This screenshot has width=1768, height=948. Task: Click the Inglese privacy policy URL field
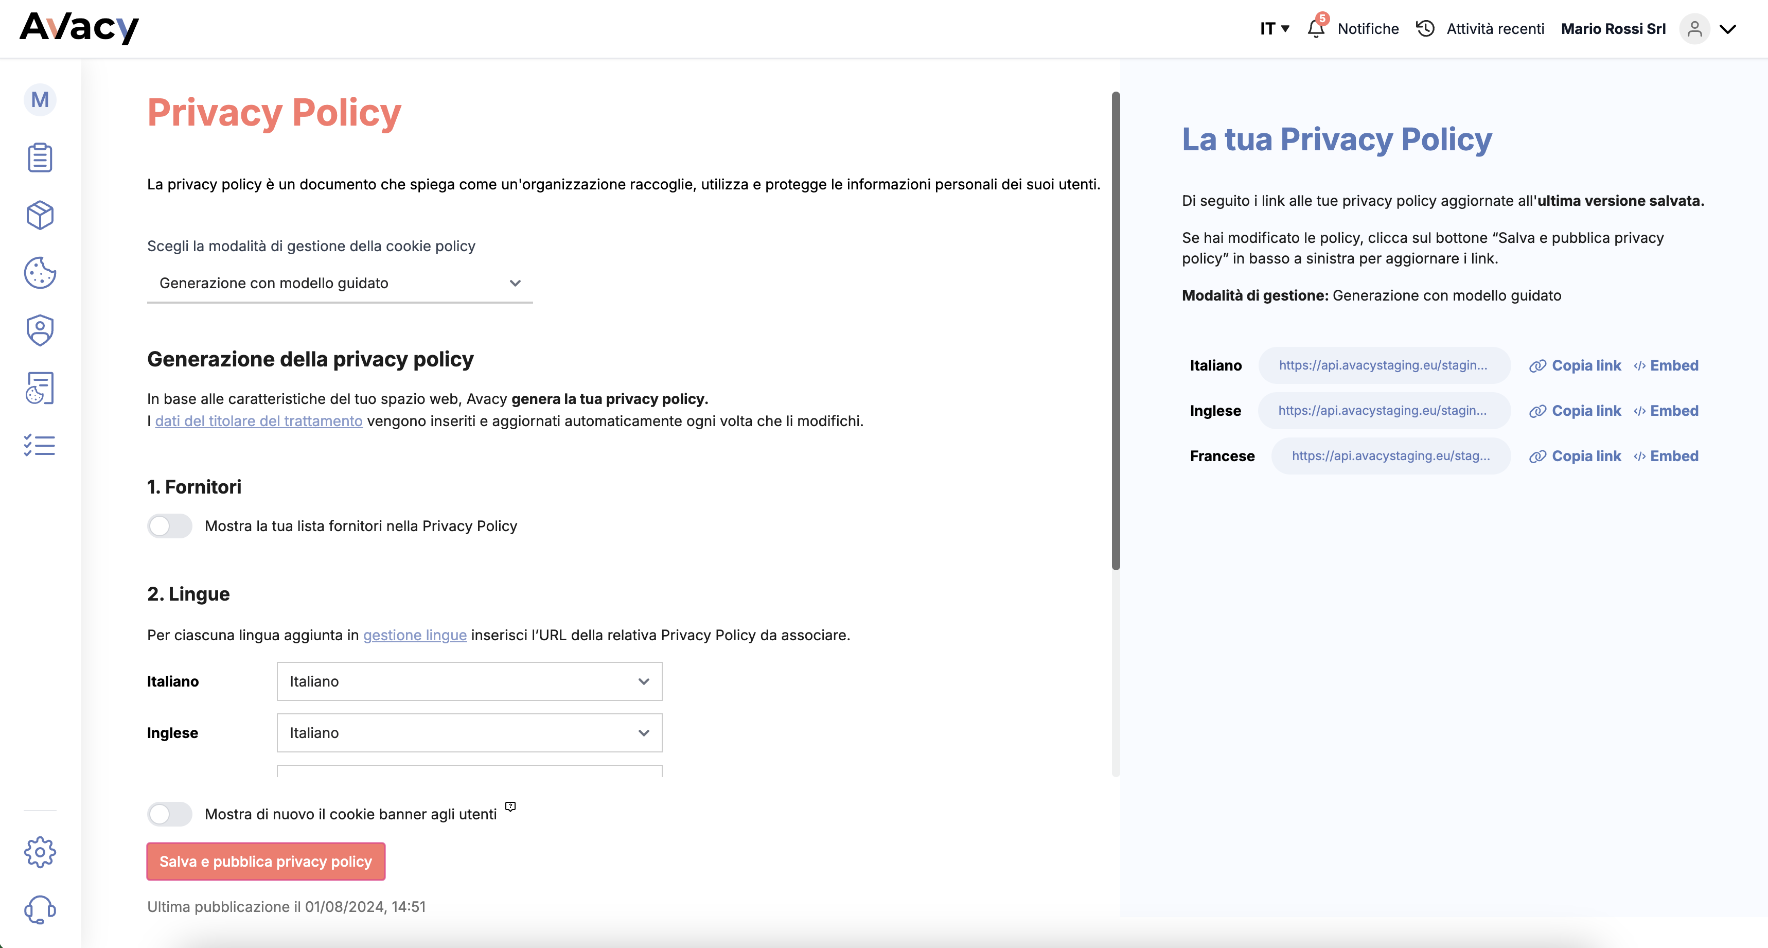point(1384,411)
